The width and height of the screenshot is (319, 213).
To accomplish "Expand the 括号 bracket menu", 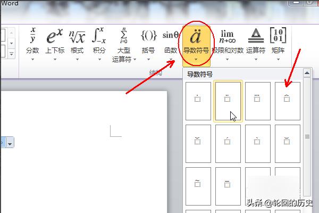I will (148, 44).
